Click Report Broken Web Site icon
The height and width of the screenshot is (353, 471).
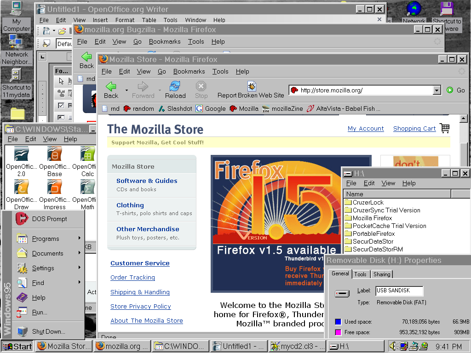coord(251,86)
